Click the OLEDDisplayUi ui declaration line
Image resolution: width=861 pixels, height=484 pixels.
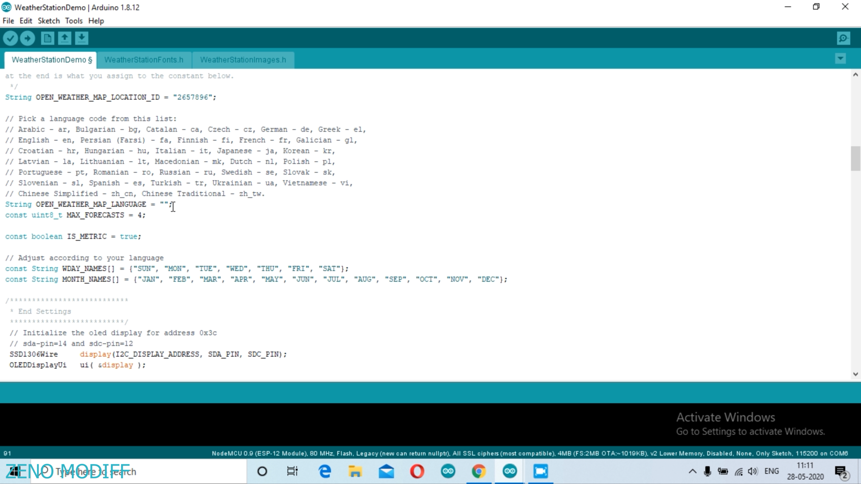pos(78,365)
